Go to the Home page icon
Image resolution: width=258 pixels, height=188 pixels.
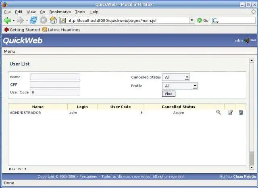coord(53,21)
